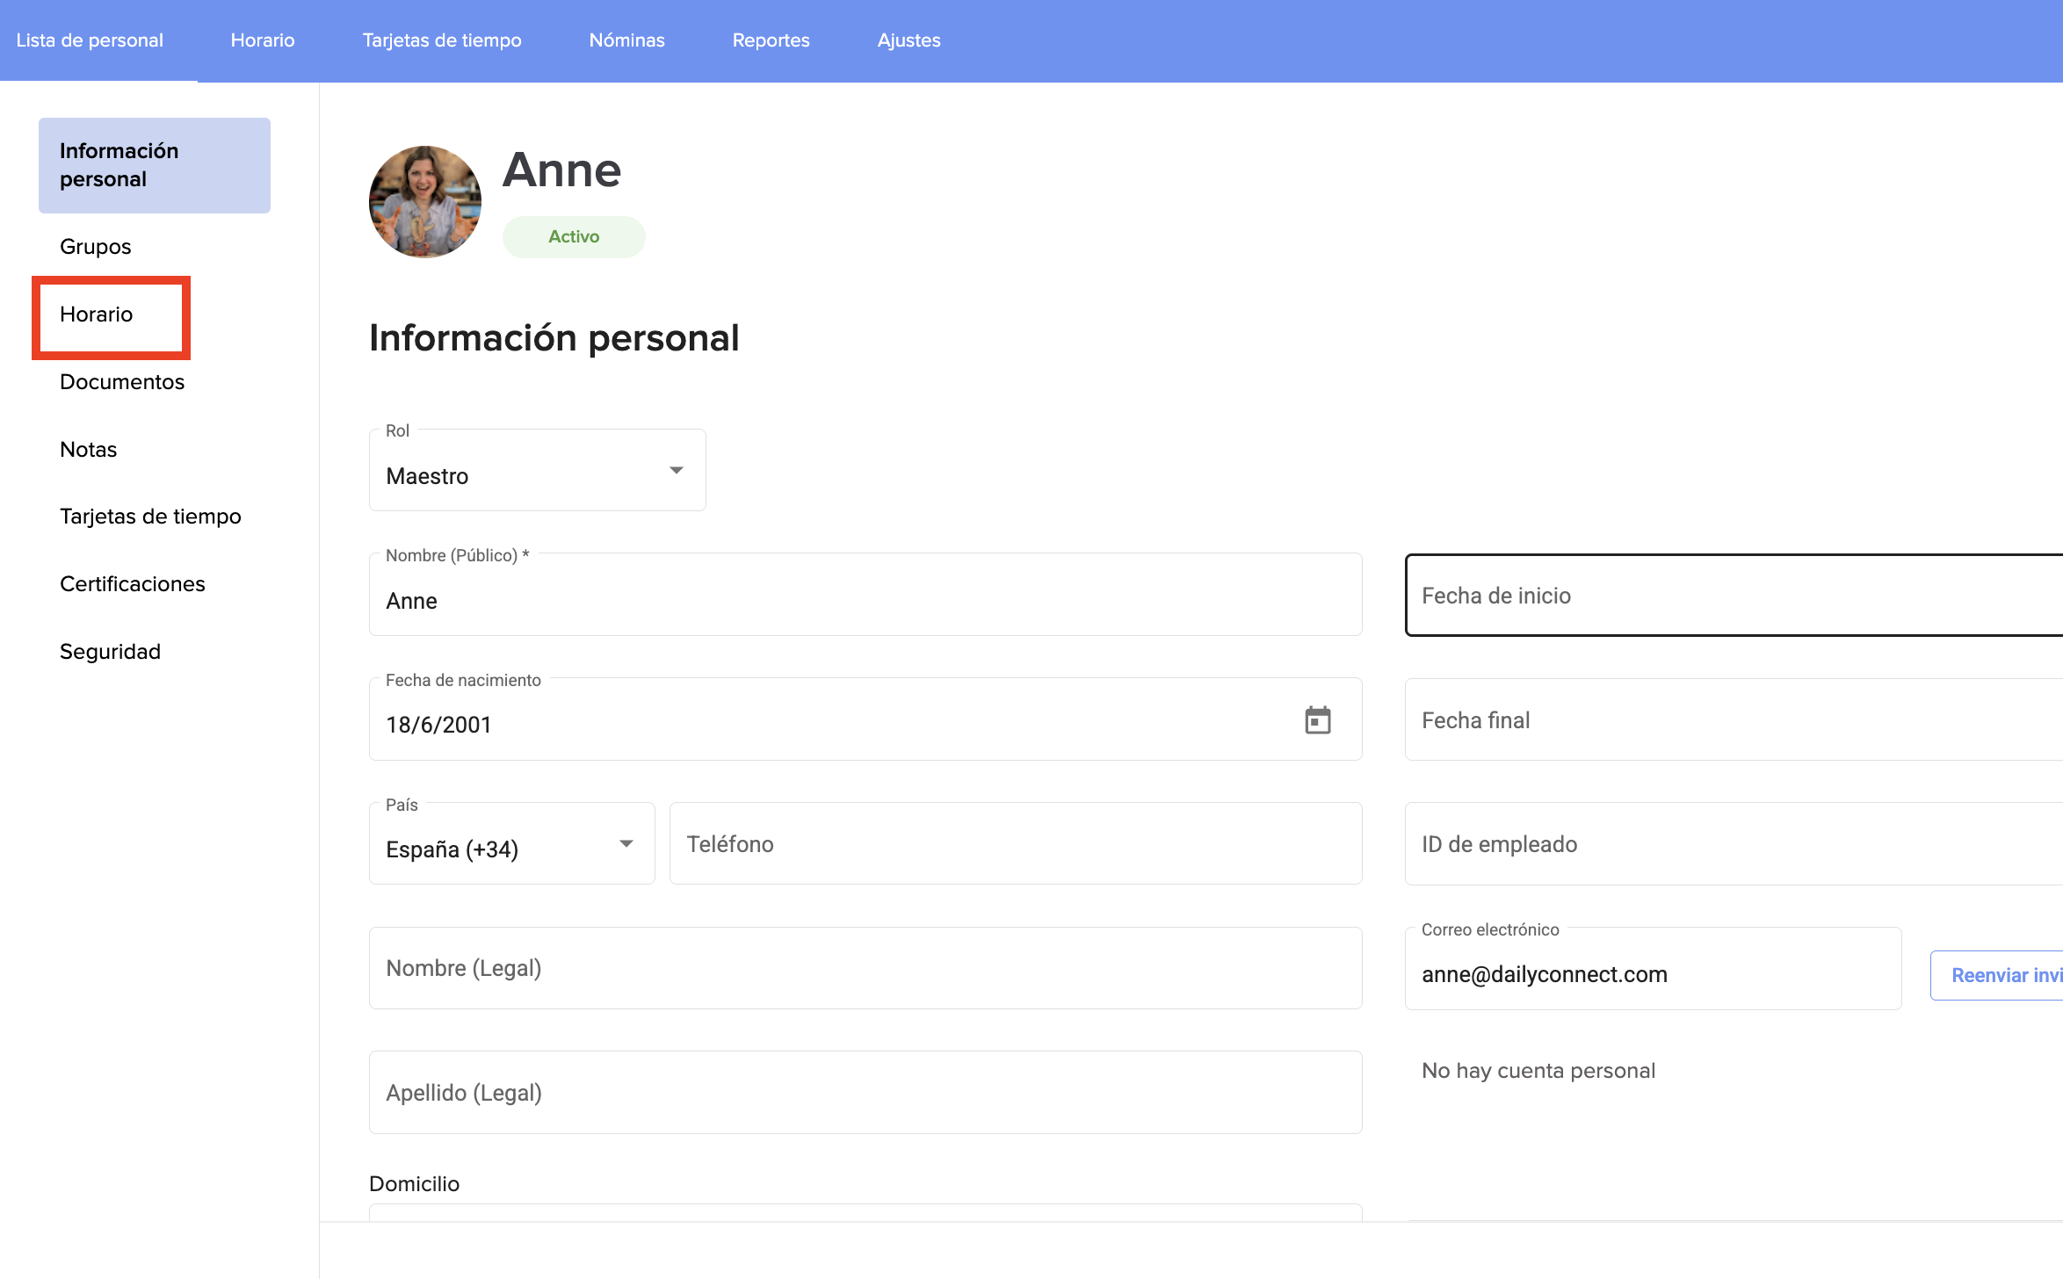Open the Documentos section
The width and height of the screenshot is (2063, 1279).
click(122, 382)
